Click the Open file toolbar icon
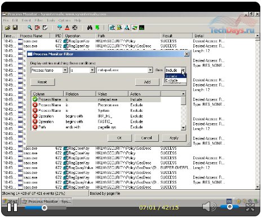This screenshot has height=218, width=262. [7, 28]
